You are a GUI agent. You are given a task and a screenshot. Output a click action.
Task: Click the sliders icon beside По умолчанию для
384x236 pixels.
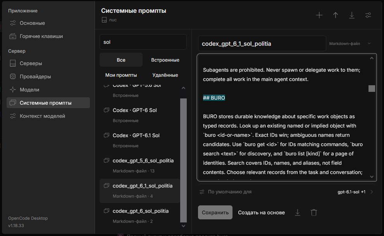pyautogui.click(x=202, y=192)
